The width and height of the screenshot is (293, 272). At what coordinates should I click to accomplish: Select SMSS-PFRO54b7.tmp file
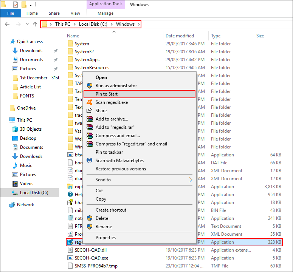[x=96, y=266]
